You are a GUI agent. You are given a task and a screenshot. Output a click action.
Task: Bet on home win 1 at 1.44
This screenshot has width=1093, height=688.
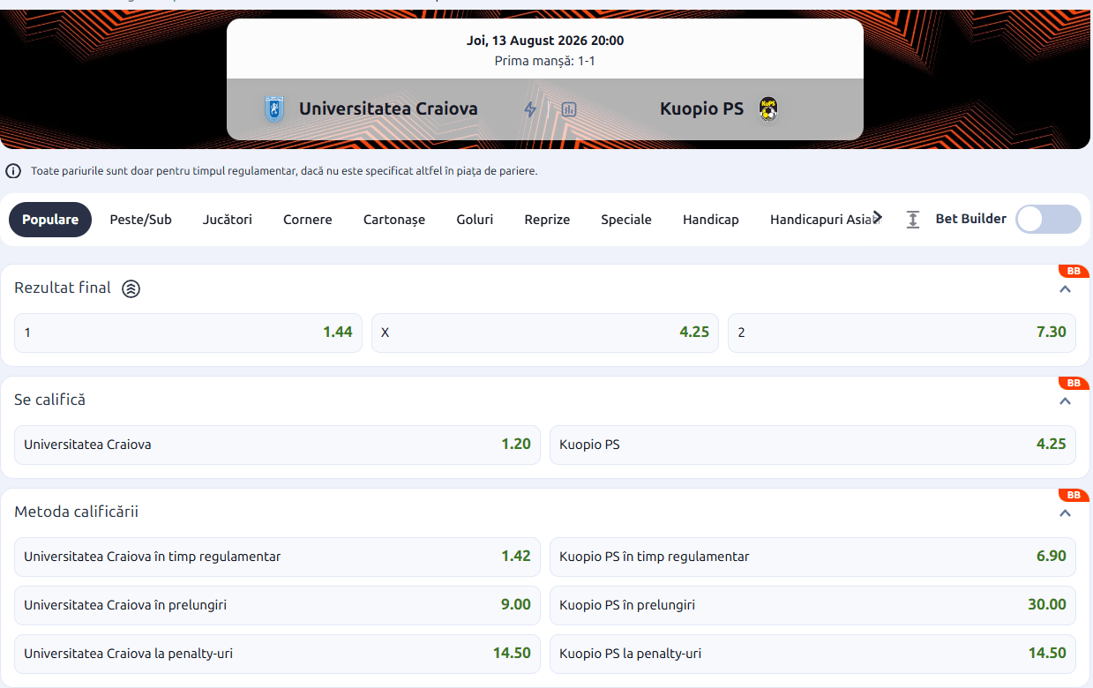click(188, 333)
